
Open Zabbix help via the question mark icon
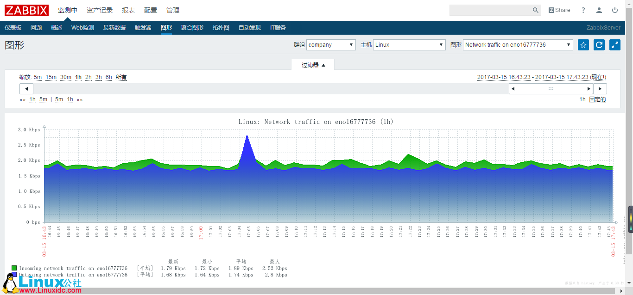(x=583, y=10)
